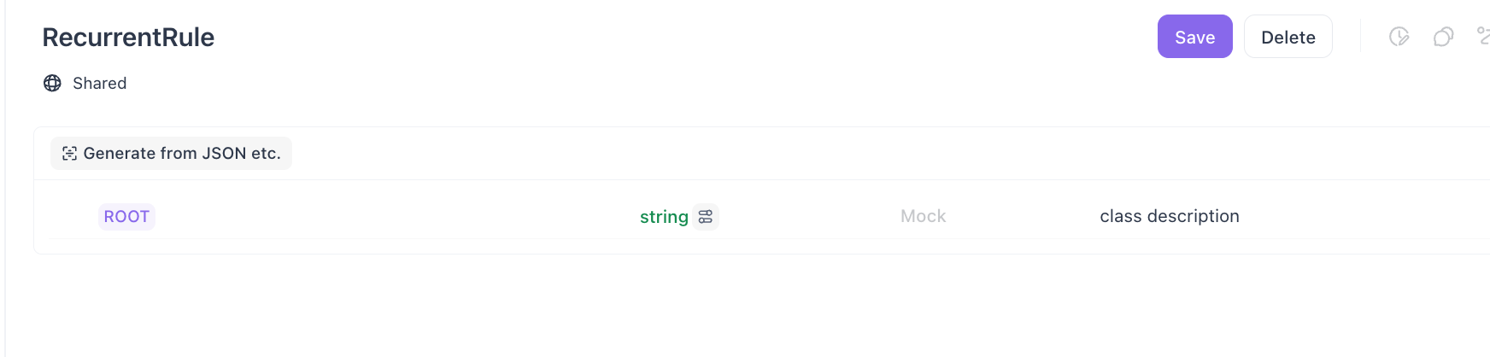Image resolution: width=1490 pixels, height=357 pixels.
Task: Click the vertical separator after Delete button
Action: tap(1360, 37)
